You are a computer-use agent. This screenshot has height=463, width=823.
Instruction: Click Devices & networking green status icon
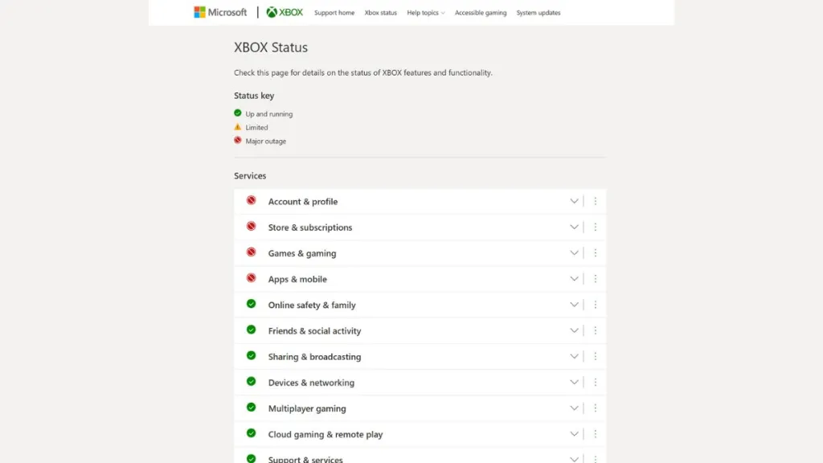pos(252,382)
